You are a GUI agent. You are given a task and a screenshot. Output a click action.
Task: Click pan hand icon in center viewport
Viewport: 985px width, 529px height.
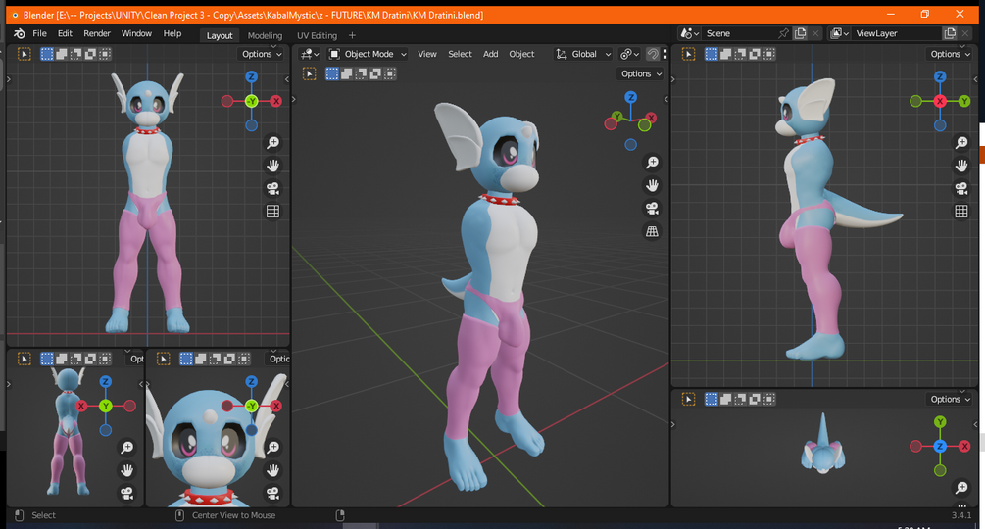(x=652, y=185)
